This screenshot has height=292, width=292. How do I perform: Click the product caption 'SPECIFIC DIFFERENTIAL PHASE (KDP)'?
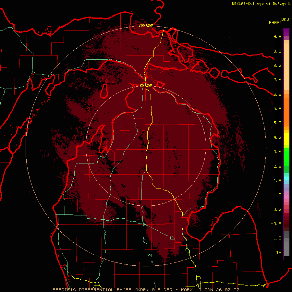[101, 290]
